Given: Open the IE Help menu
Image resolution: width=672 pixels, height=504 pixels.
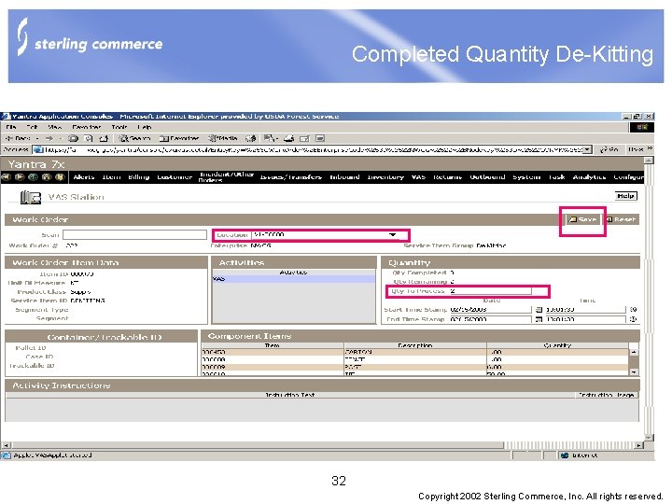Looking at the screenshot, I should (x=145, y=127).
